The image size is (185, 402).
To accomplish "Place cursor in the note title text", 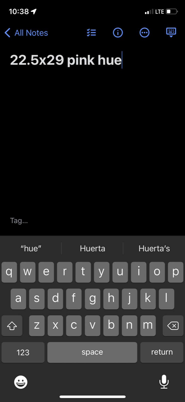I will [x=66, y=60].
